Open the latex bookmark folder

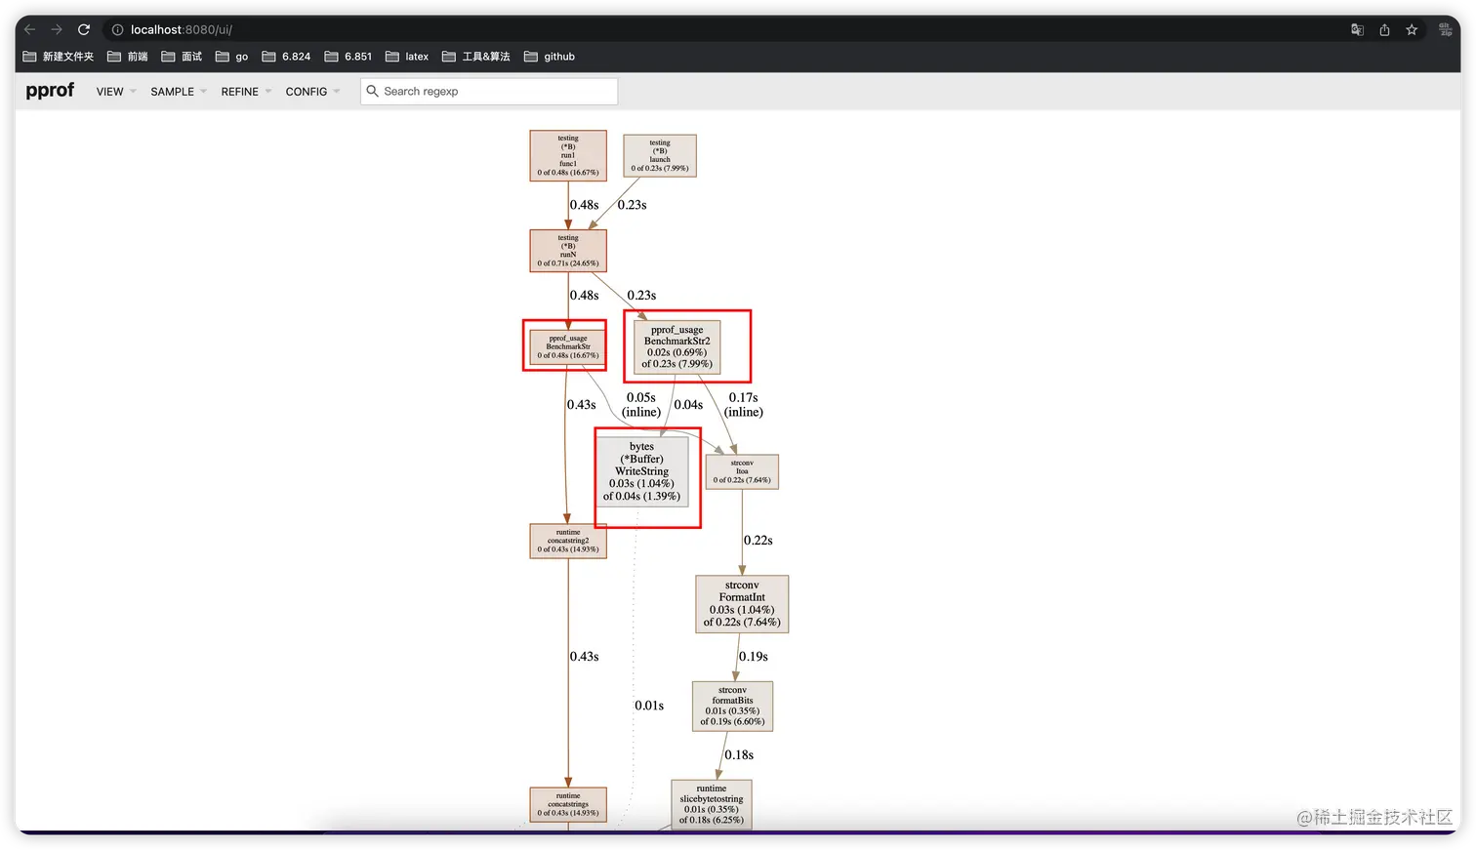point(407,57)
